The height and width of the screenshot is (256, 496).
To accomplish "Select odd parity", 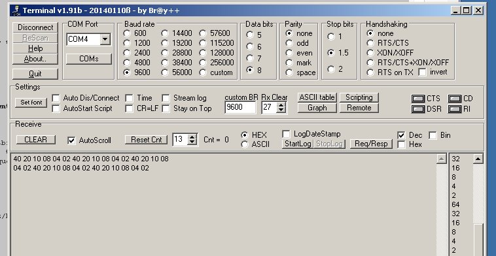I will pyautogui.click(x=289, y=43).
